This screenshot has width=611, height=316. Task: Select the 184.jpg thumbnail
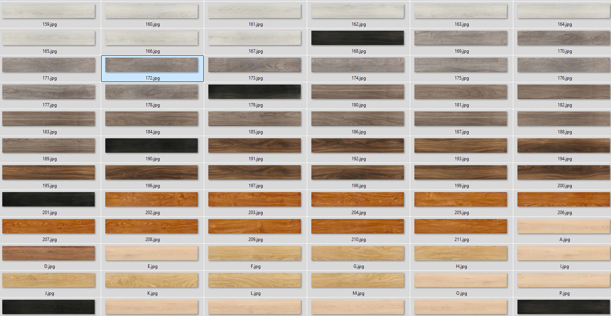pos(152,119)
